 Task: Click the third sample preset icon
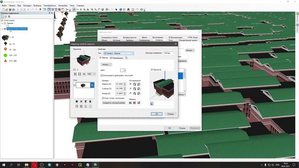tap(139, 103)
